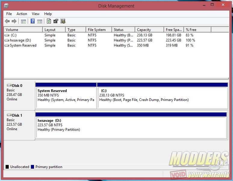Image resolution: width=233 pixels, height=181 pixels.
Task: Click the black Unallocated legend swatch
Action: pos(7,167)
